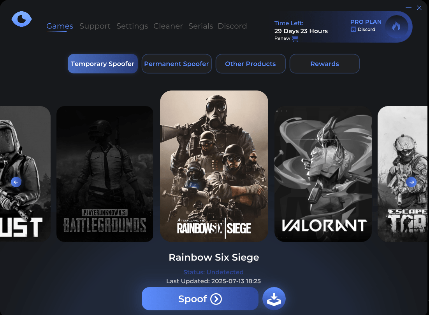Click the Renew link under Time Left
Image resolution: width=429 pixels, height=315 pixels.
pos(282,38)
